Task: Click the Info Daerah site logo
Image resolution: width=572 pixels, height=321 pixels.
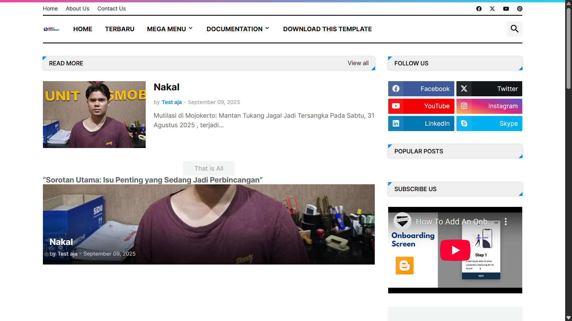Action: point(51,29)
